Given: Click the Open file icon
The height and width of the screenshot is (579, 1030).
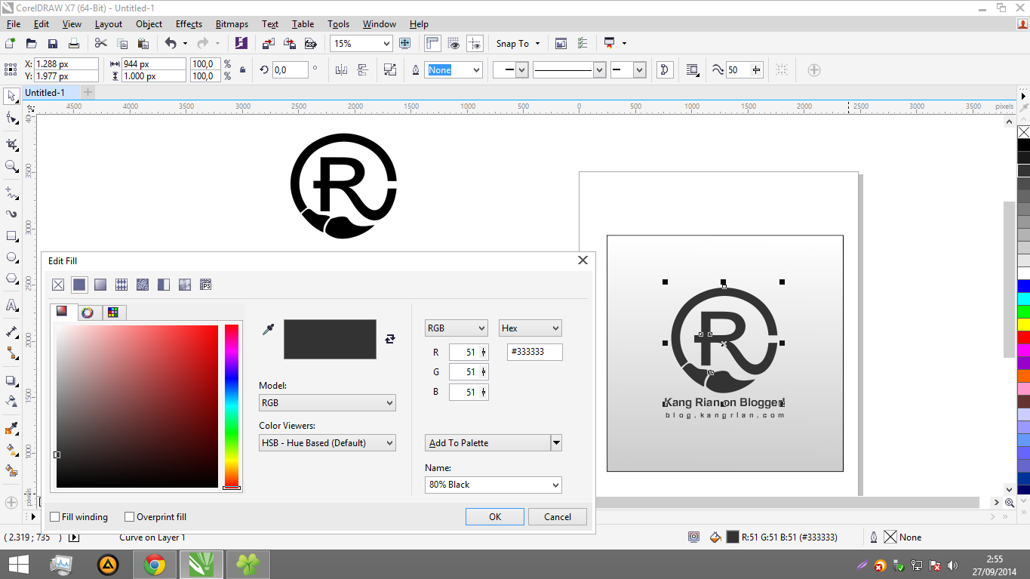Looking at the screenshot, I should pos(31,44).
